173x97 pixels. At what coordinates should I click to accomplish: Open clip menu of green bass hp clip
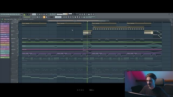22,42
